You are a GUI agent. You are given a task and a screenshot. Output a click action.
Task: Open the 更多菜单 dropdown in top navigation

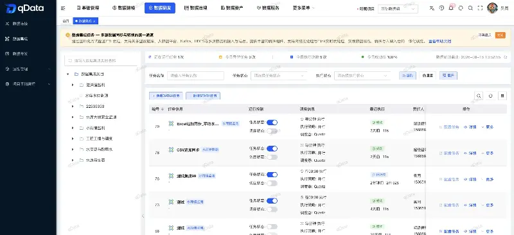point(303,8)
